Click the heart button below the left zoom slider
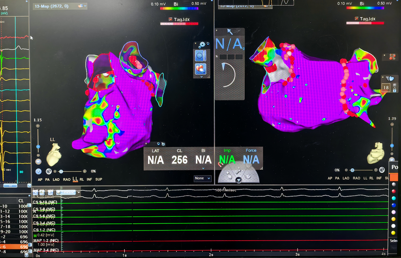Screen dimensions: 401x258 point(38,161)
